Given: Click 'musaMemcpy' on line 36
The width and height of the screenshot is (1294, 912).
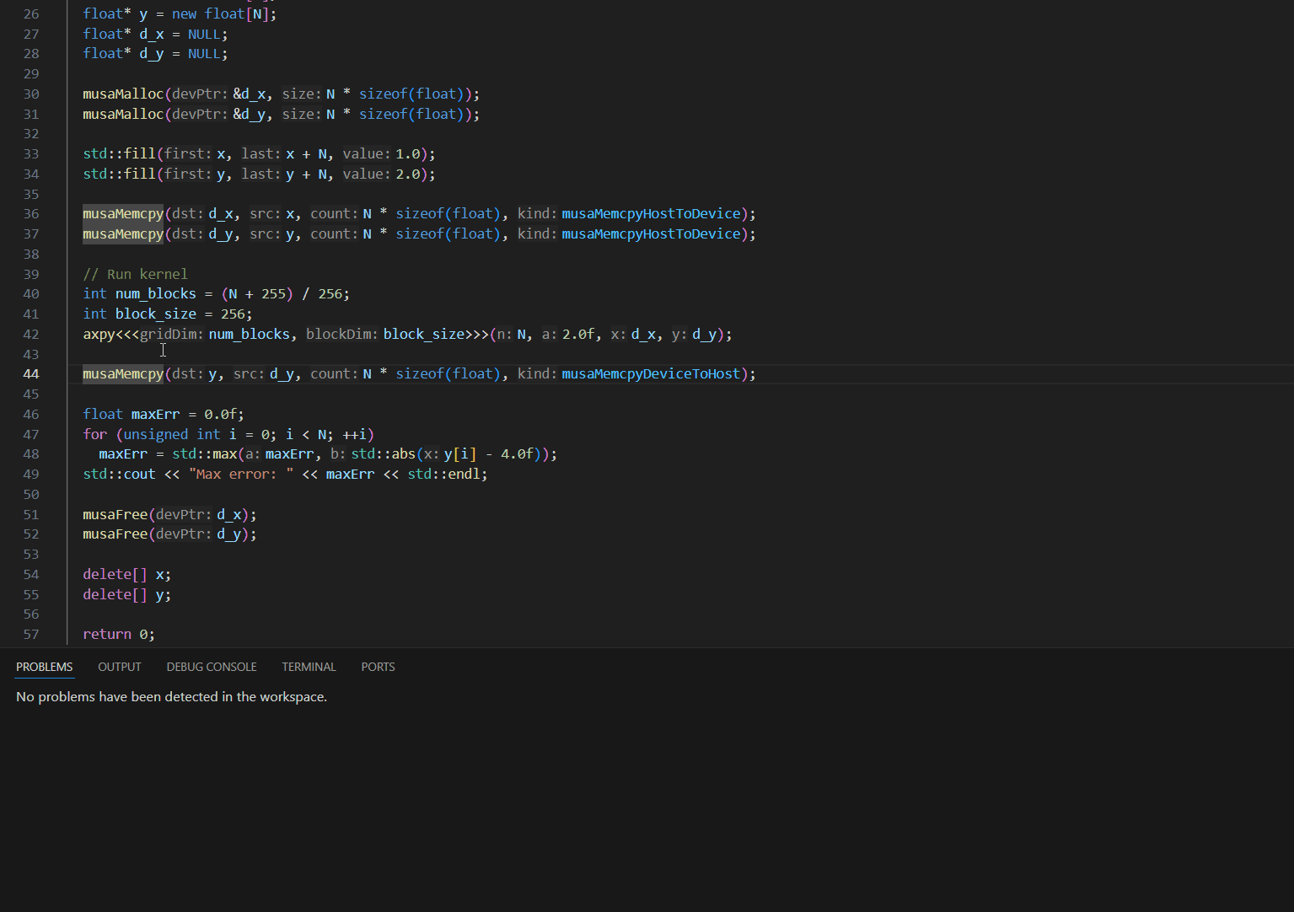Looking at the screenshot, I should point(123,214).
